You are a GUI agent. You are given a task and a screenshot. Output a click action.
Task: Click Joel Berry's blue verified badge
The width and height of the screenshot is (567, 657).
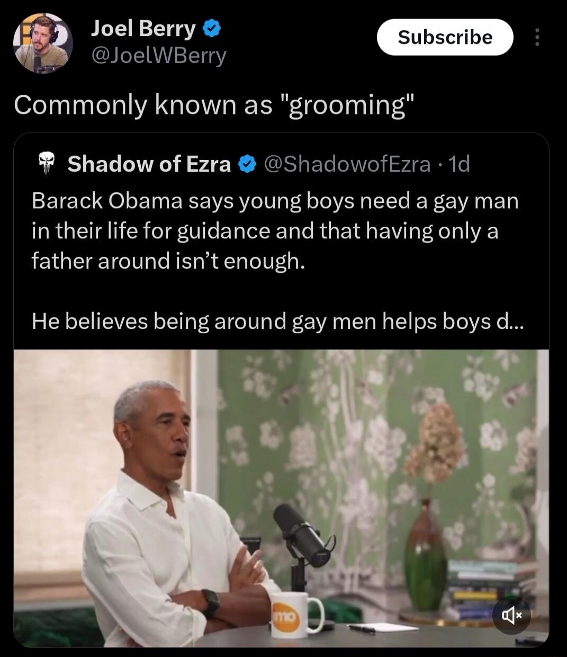(212, 29)
